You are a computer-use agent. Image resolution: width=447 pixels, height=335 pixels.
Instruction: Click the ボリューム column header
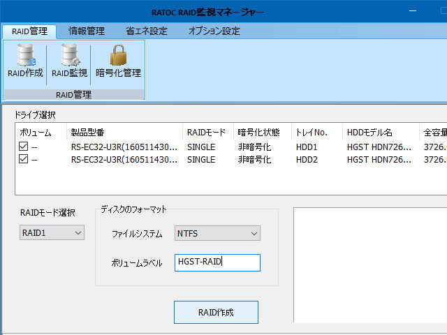[x=41, y=132]
